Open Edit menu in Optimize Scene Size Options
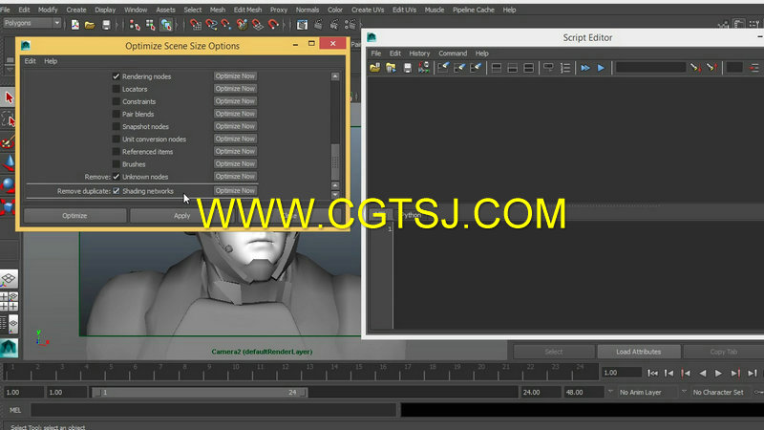The image size is (764, 430). [x=31, y=61]
